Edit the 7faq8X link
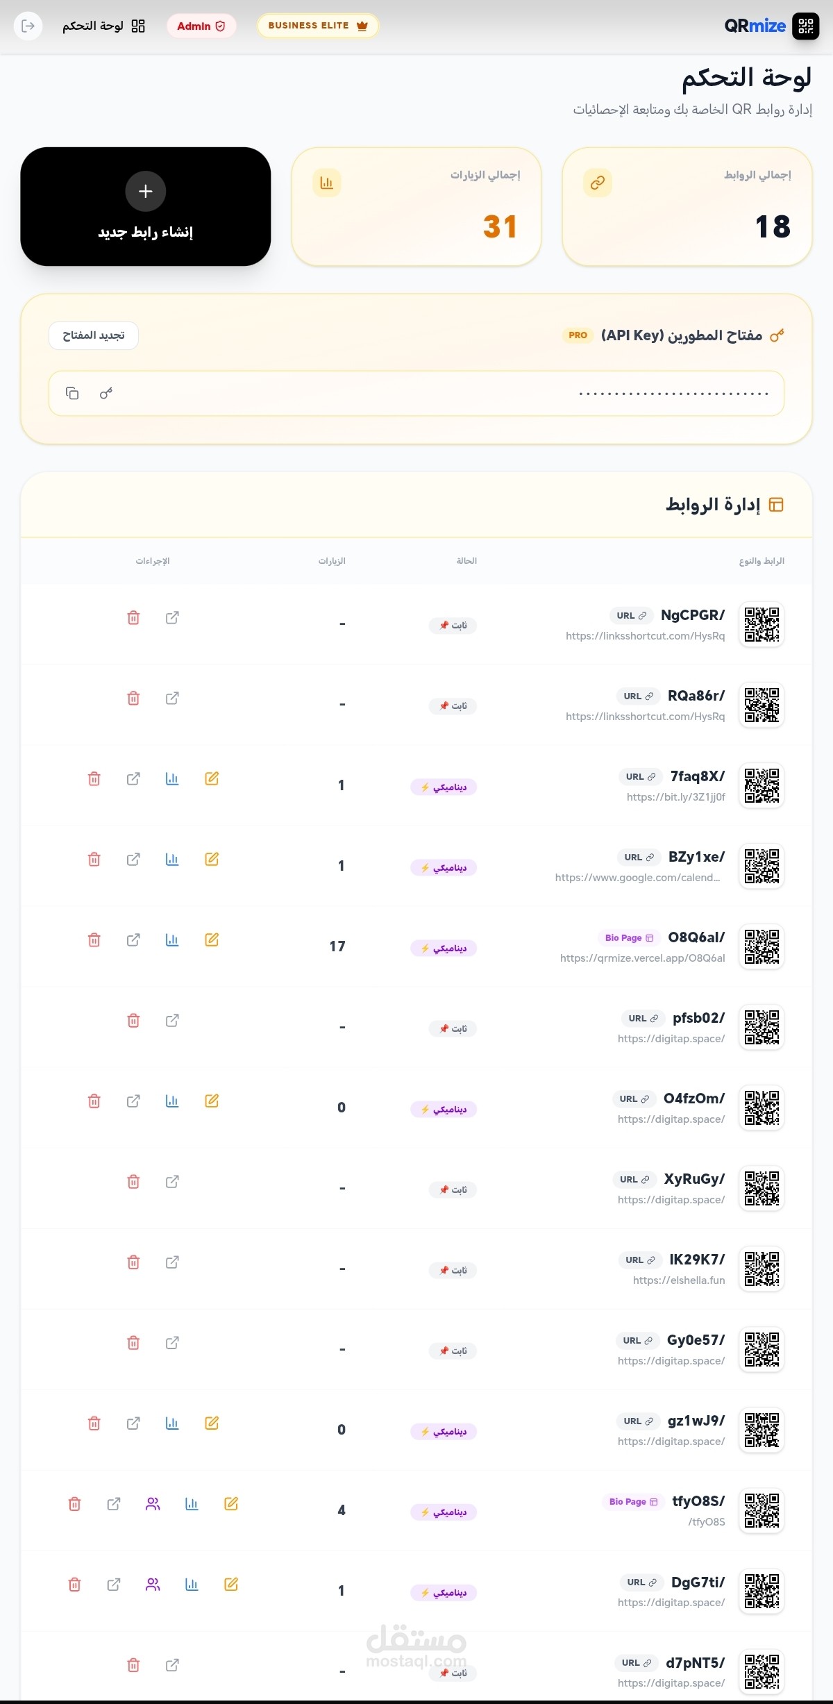 point(212,779)
